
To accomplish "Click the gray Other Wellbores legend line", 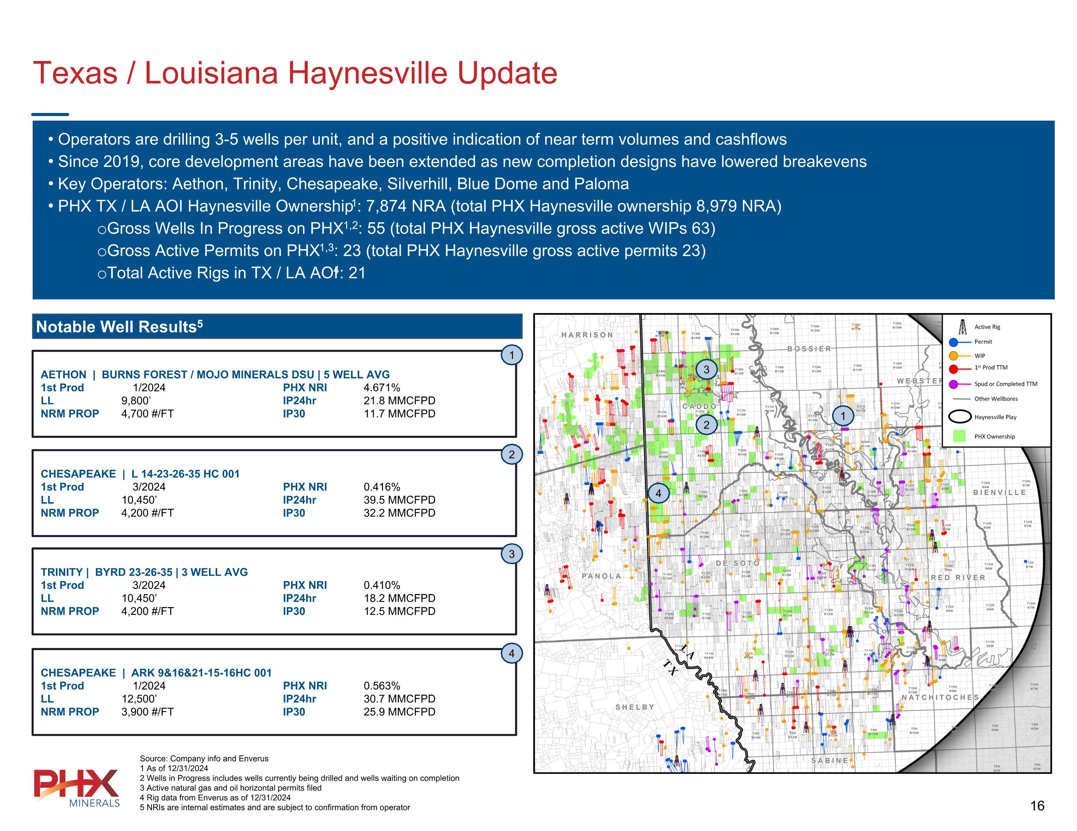I will point(962,399).
